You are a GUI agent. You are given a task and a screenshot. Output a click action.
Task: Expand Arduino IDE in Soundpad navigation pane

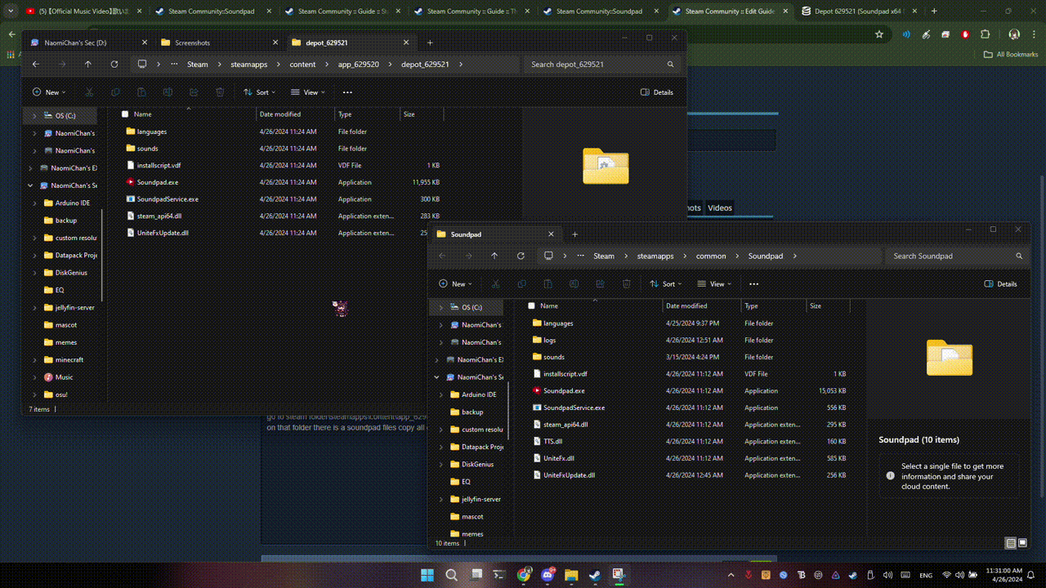pyautogui.click(x=440, y=394)
